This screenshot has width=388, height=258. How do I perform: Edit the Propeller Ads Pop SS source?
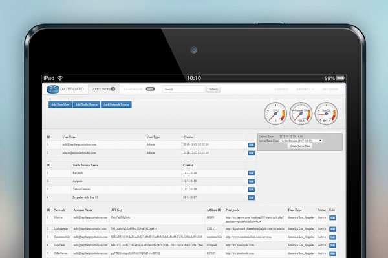251,197
